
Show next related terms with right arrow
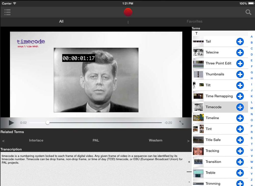[188, 141]
